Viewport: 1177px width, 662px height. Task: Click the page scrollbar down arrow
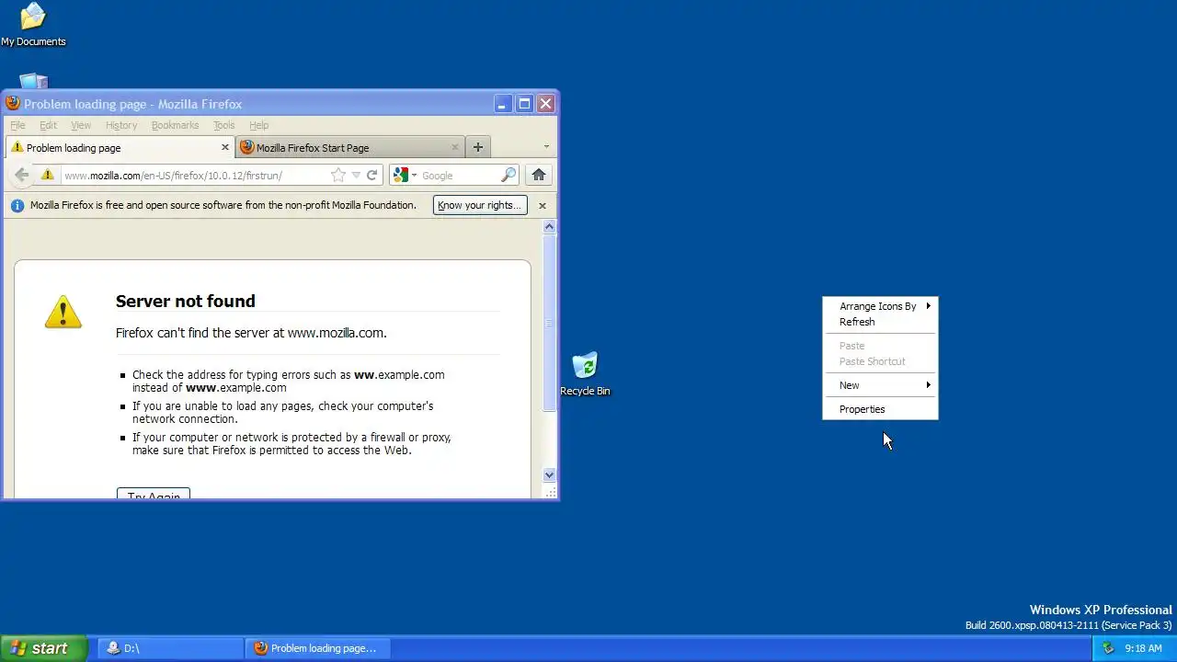click(x=549, y=475)
